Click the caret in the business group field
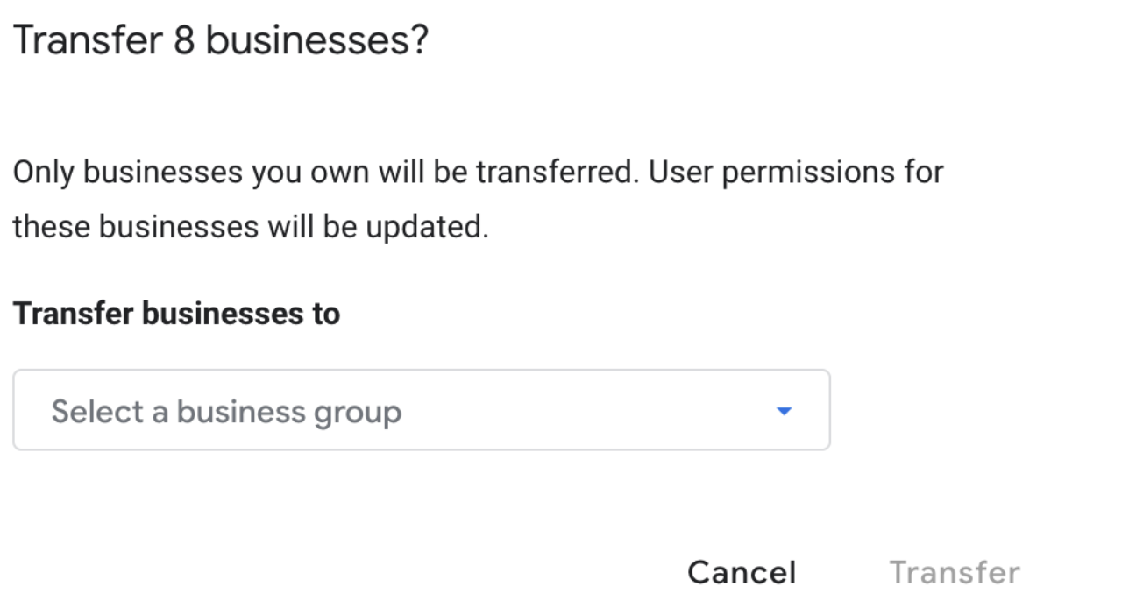Screen dimensions: 1129x608 (785, 411)
